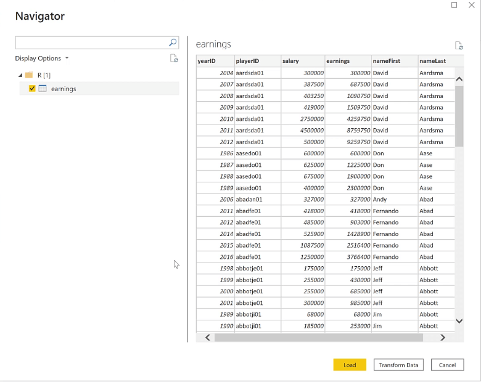Click the salary column header
This screenshot has width=481, height=382.
coord(303,61)
